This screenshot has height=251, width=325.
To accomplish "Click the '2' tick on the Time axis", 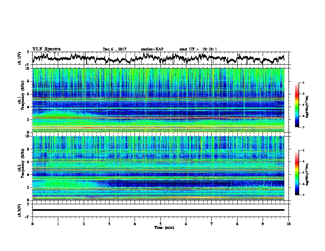I will [x=84, y=224].
